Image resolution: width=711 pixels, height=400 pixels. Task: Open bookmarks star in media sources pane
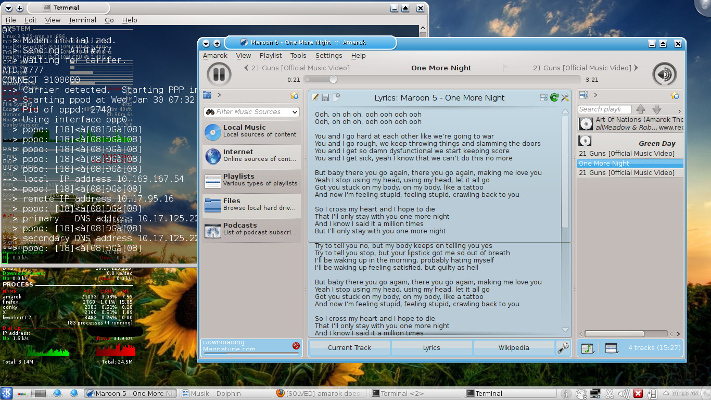(x=295, y=95)
